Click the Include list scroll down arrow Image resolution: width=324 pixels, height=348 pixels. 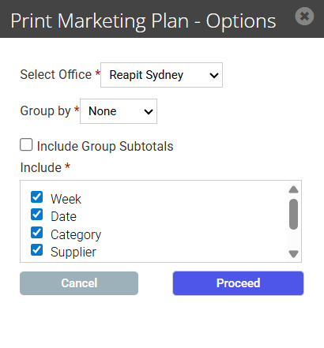tap(293, 254)
